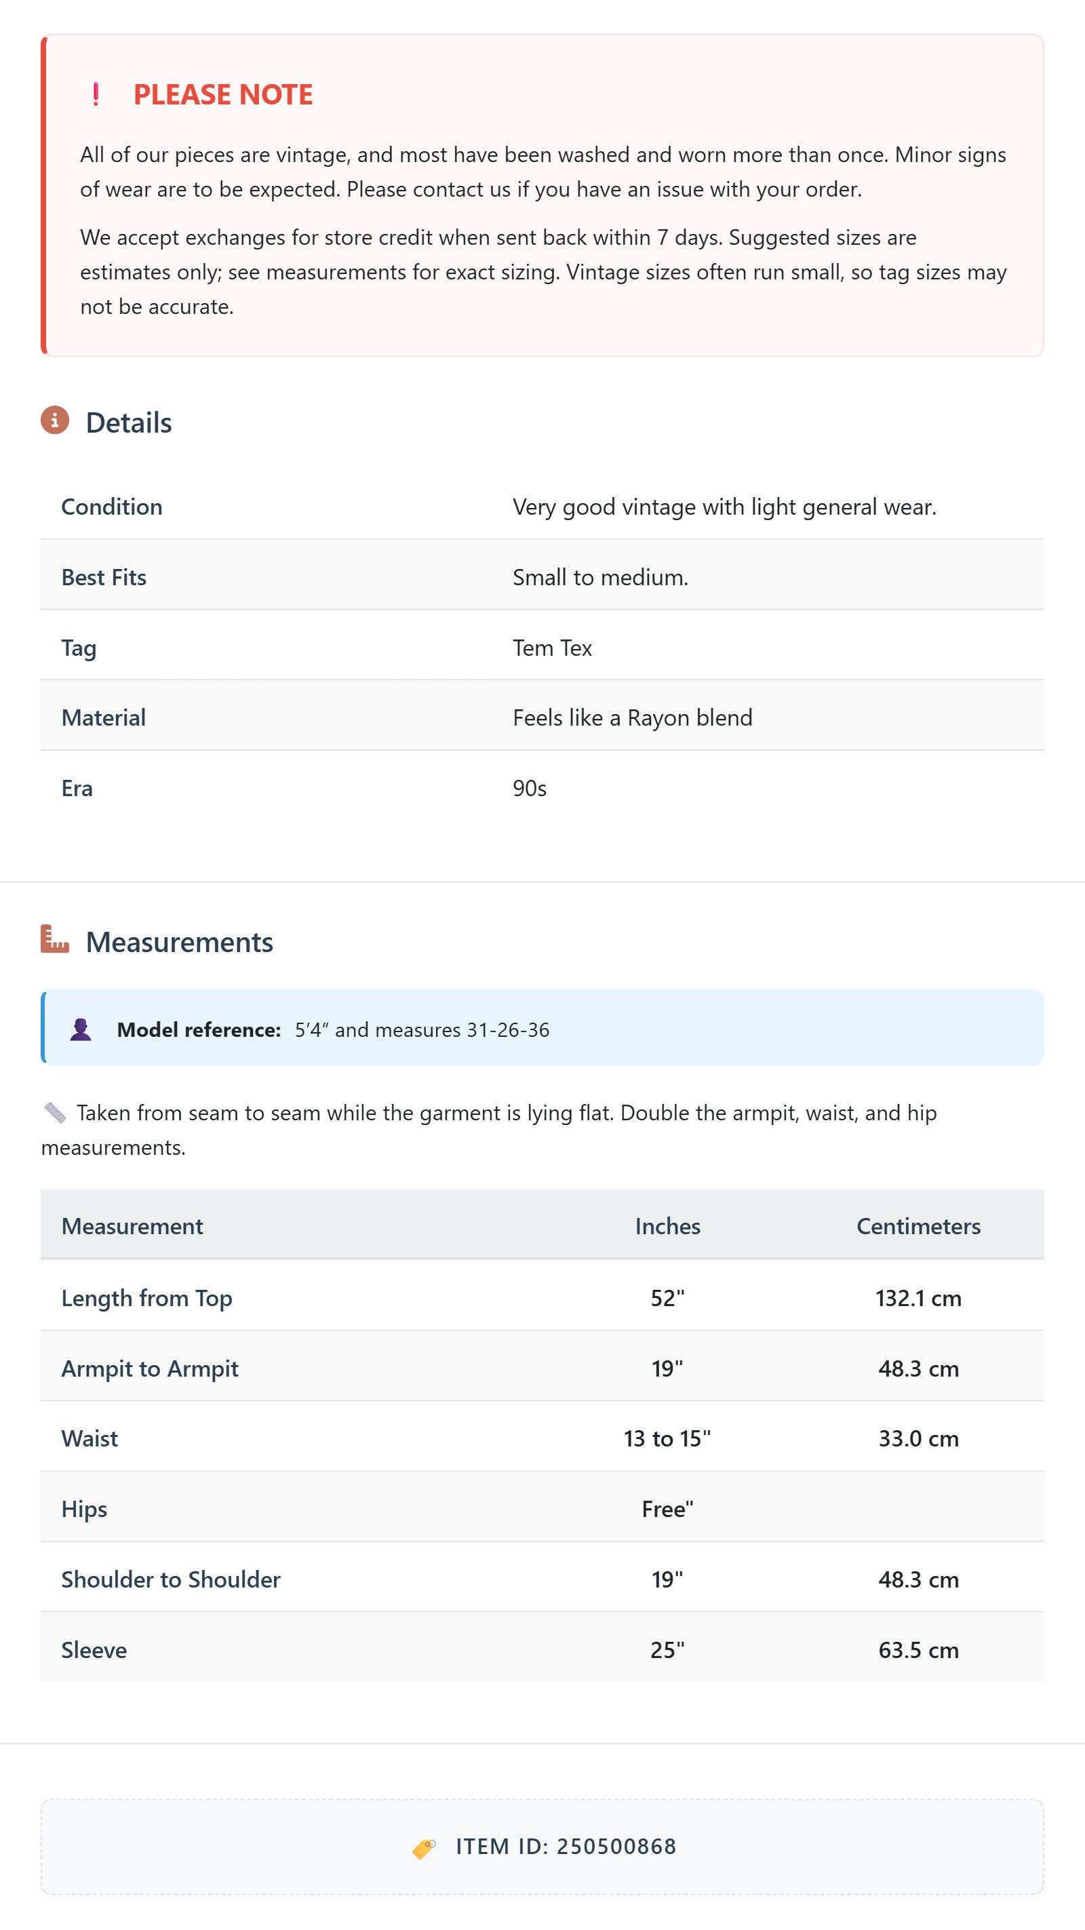1085x1930 pixels.
Task: Select the Condition row label
Action: [112, 507]
